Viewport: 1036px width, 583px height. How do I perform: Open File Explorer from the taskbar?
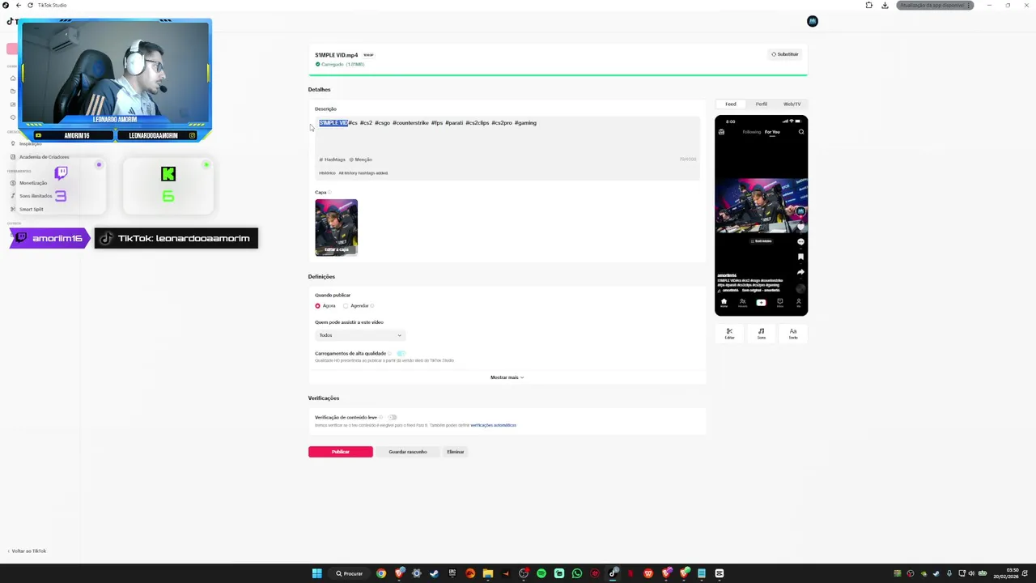coord(488,573)
